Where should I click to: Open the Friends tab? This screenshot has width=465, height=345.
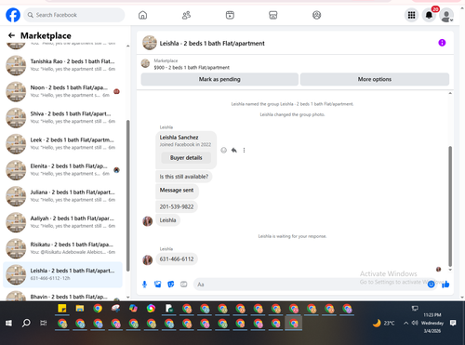186,15
